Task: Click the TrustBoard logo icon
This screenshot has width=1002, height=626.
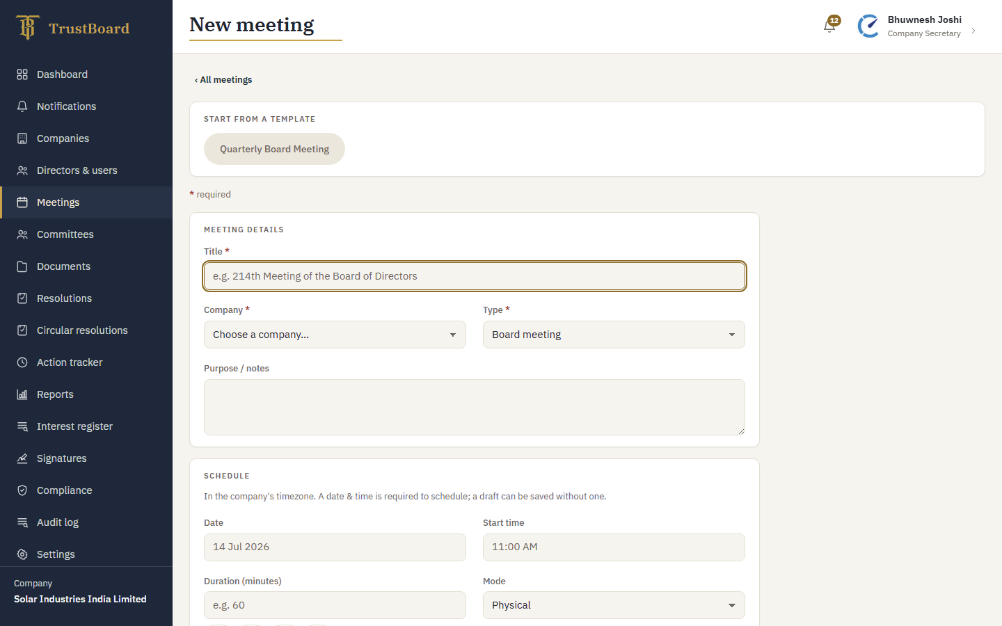Action: 27,28
